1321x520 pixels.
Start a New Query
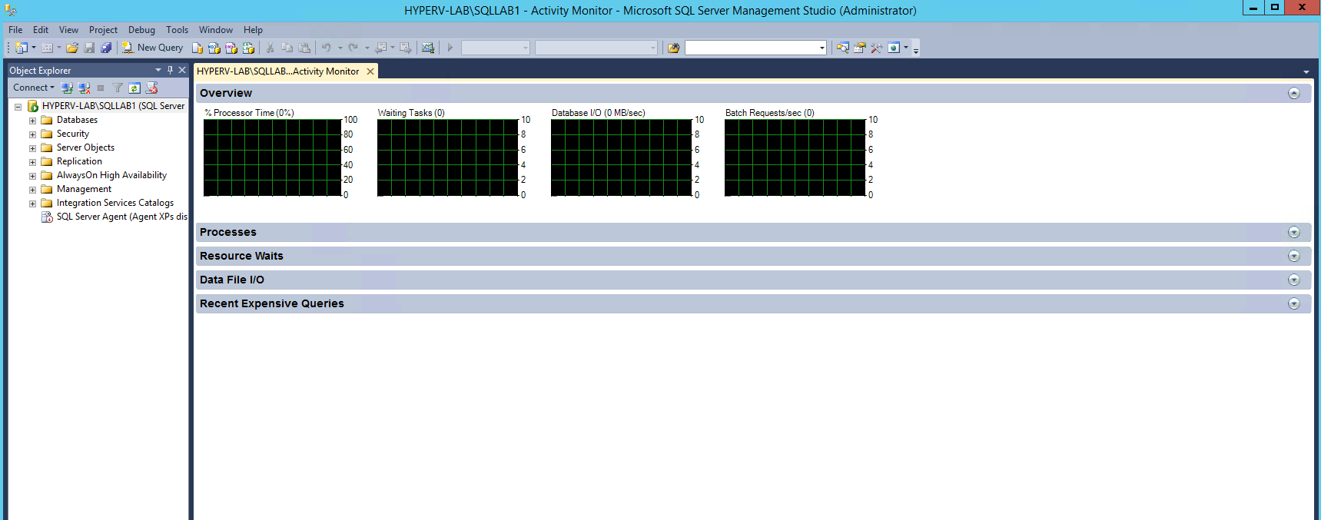click(153, 48)
